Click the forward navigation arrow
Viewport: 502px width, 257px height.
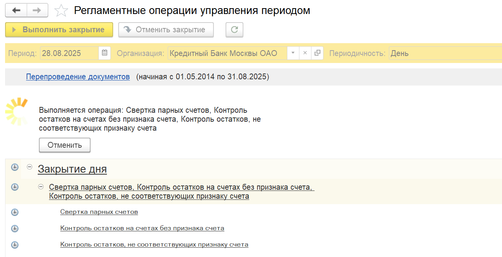37,10
